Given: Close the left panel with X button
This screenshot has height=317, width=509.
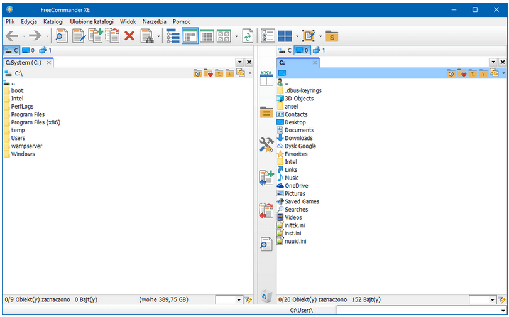Looking at the screenshot, I should (x=249, y=62).
